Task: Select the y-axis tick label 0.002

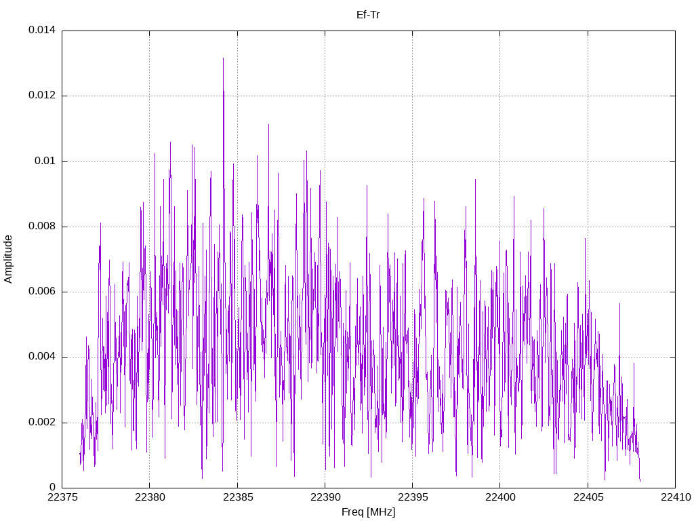Action: (x=42, y=422)
